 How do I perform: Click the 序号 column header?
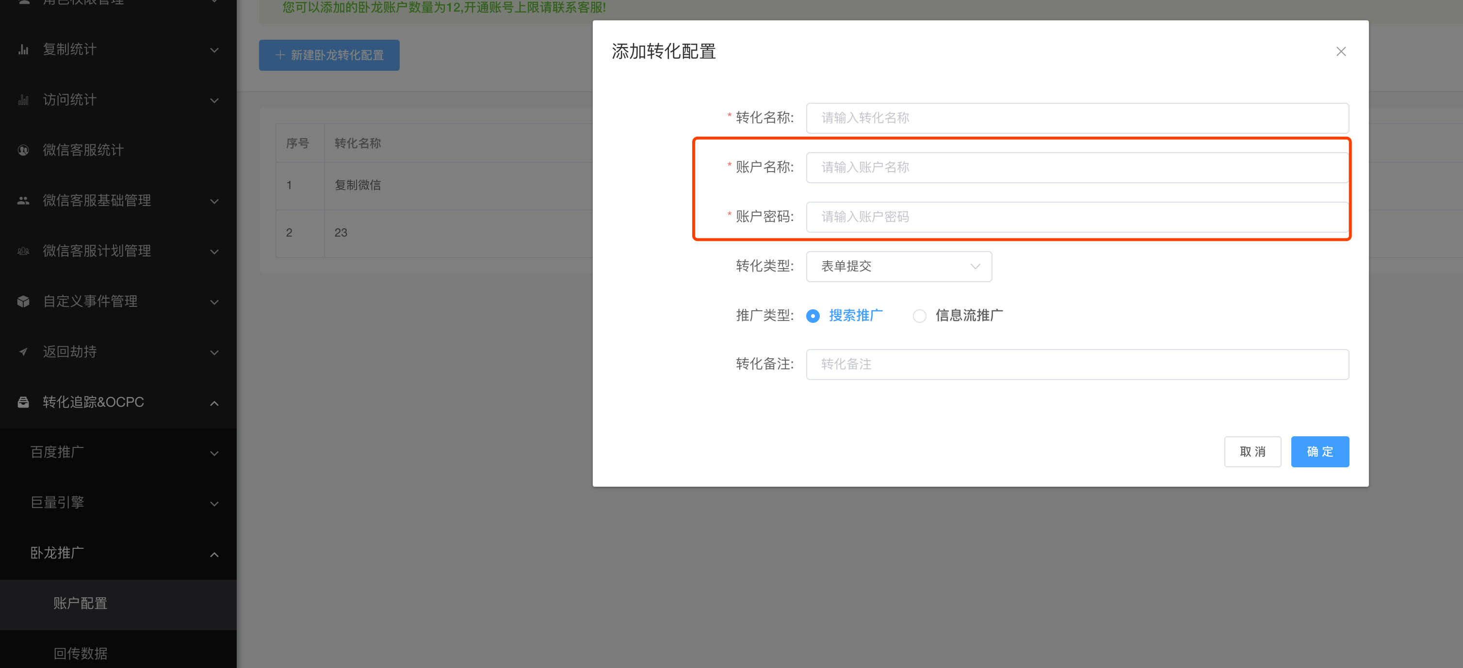pyautogui.click(x=297, y=143)
